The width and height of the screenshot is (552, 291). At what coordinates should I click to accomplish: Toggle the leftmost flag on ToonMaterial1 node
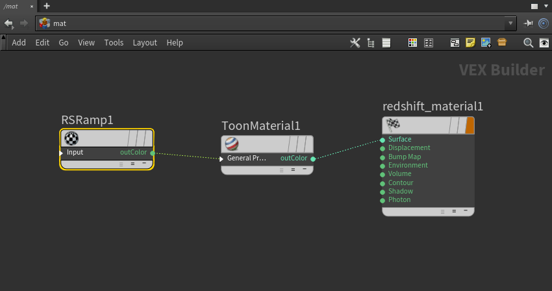point(292,144)
